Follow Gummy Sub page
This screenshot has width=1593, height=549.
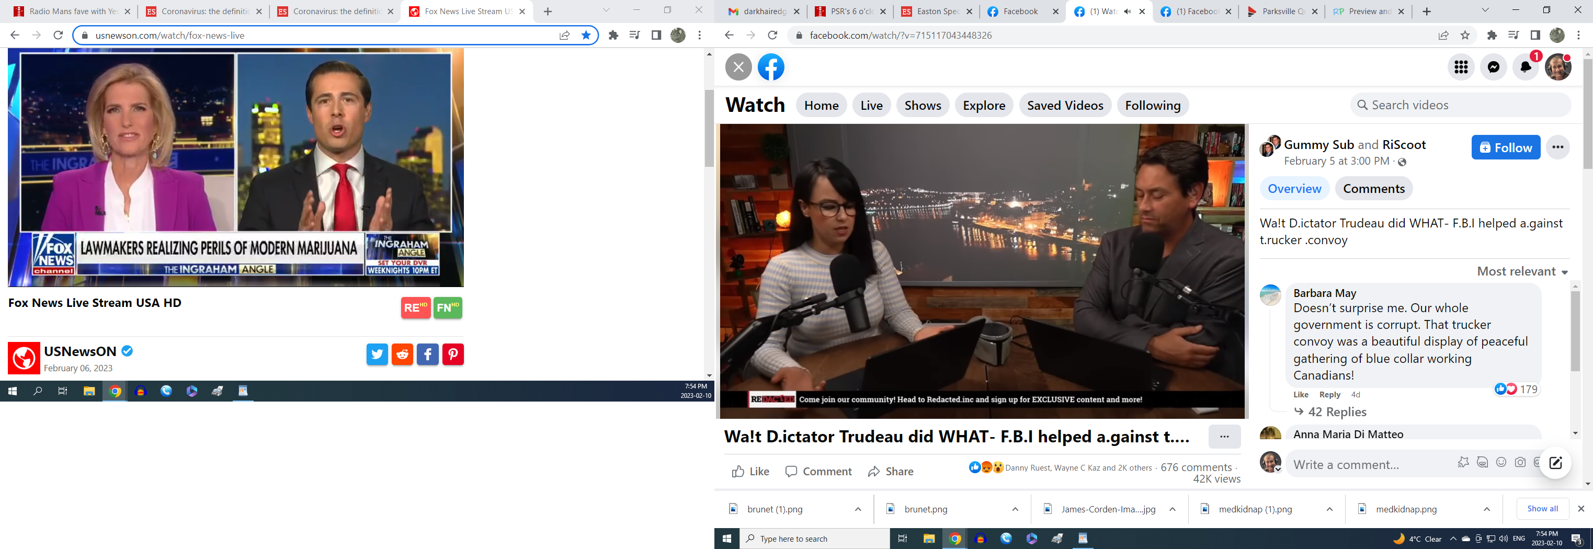pyautogui.click(x=1505, y=148)
